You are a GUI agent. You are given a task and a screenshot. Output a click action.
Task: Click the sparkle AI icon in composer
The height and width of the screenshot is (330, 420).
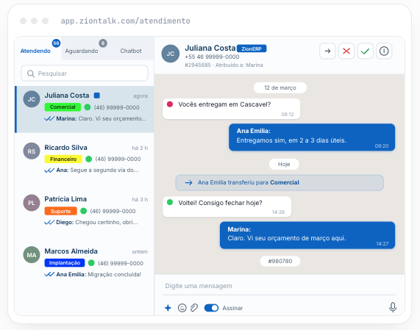pos(168,308)
